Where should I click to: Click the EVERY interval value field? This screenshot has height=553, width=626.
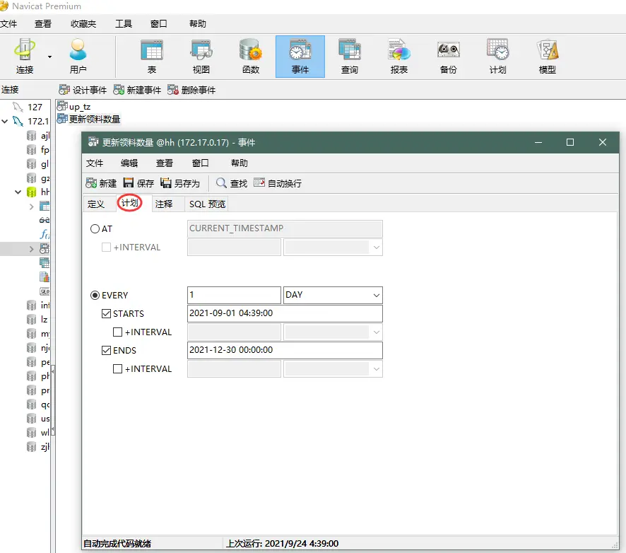(234, 296)
